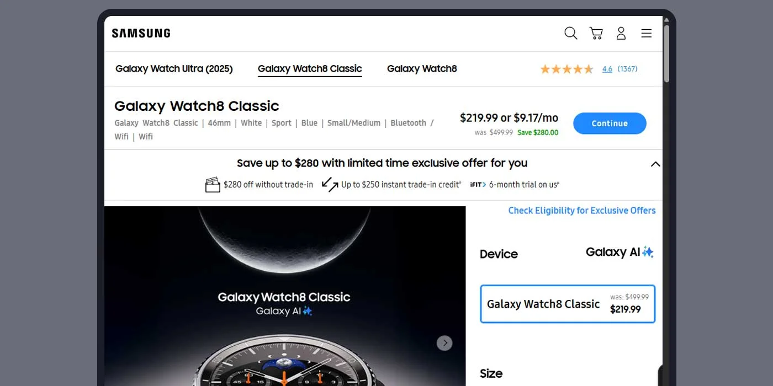
Task: Open Check Eligibility for Exclusive Offers
Action: coord(582,211)
